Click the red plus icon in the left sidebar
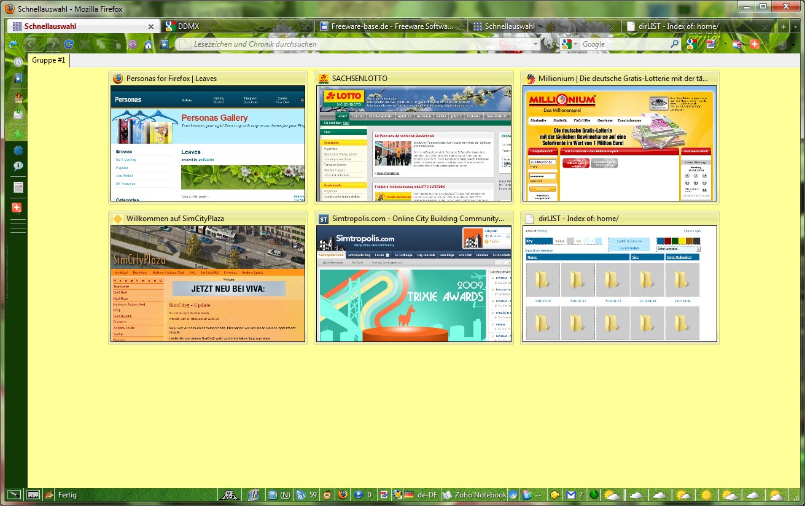 coord(17,208)
